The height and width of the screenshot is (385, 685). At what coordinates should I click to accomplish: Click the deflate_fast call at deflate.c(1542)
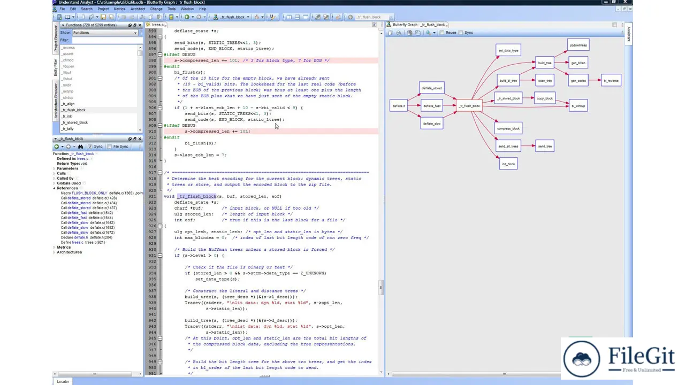coord(77,213)
